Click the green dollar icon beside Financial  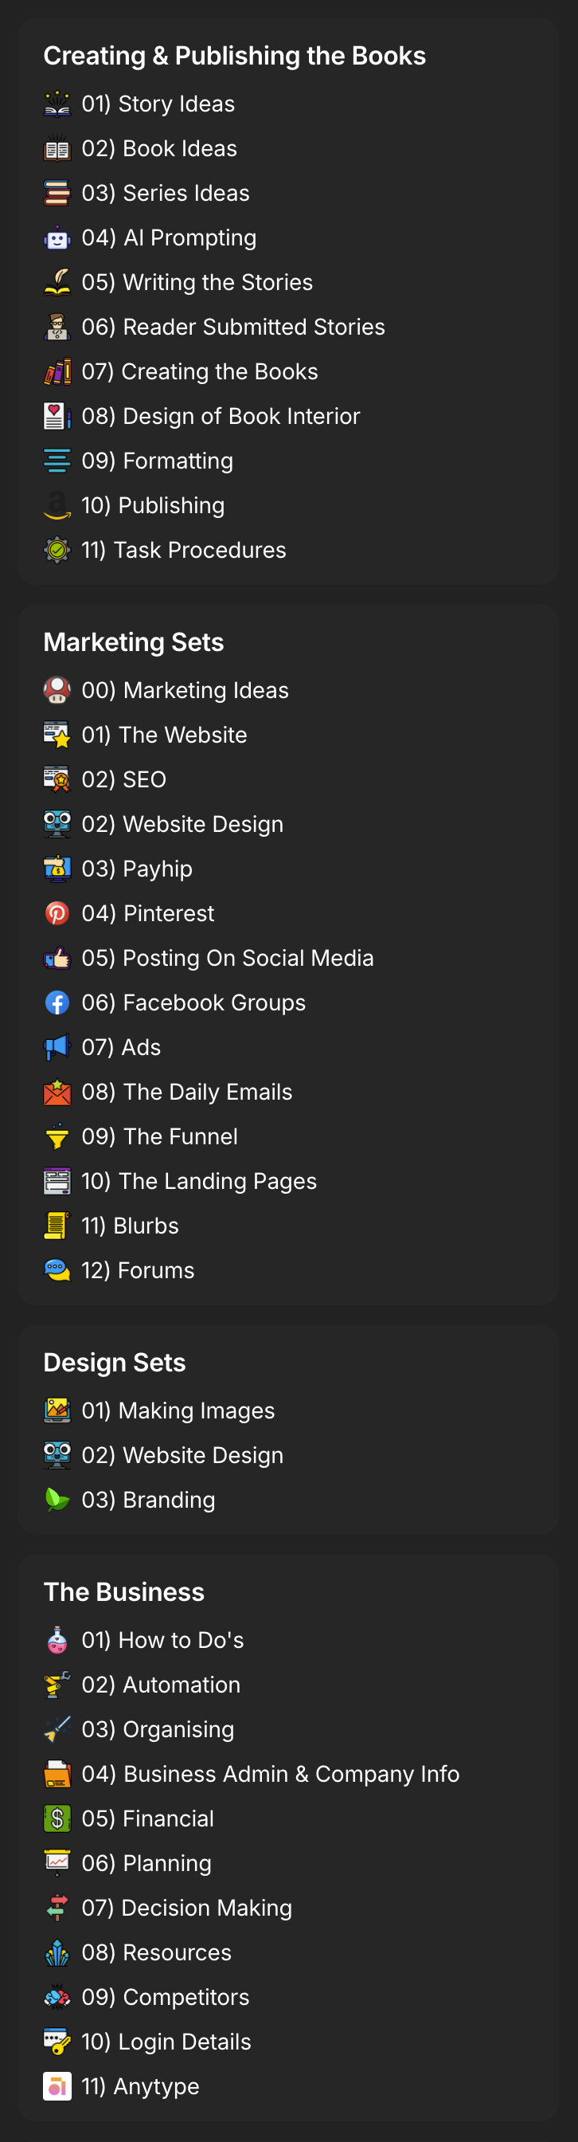[57, 1818]
